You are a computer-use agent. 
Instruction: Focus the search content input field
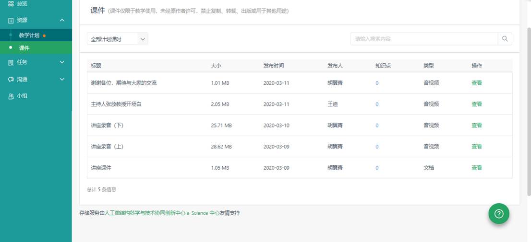tap(424, 39)
